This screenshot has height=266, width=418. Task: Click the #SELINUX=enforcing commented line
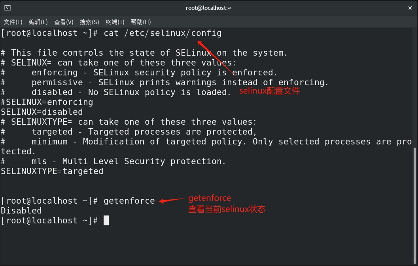click(47, 102)
